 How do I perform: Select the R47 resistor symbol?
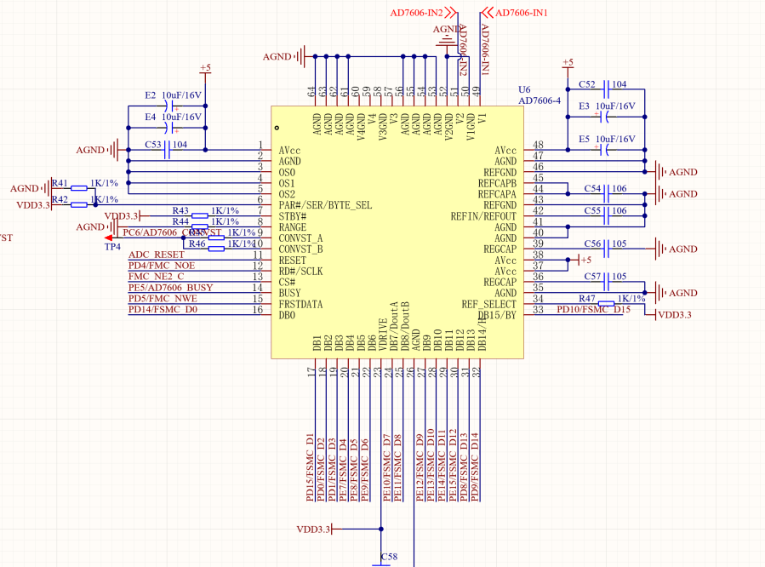(x=606, y=303)
